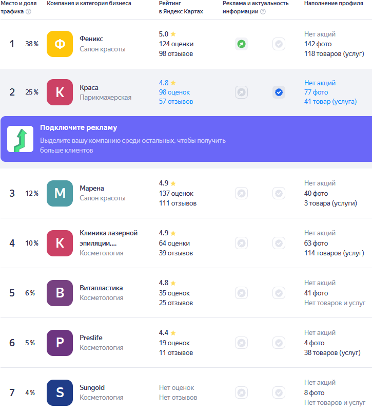Open help icon next to Реклама и актуальность информации
This screenshot has width=372, height=411.
click(x=263, y=11)
